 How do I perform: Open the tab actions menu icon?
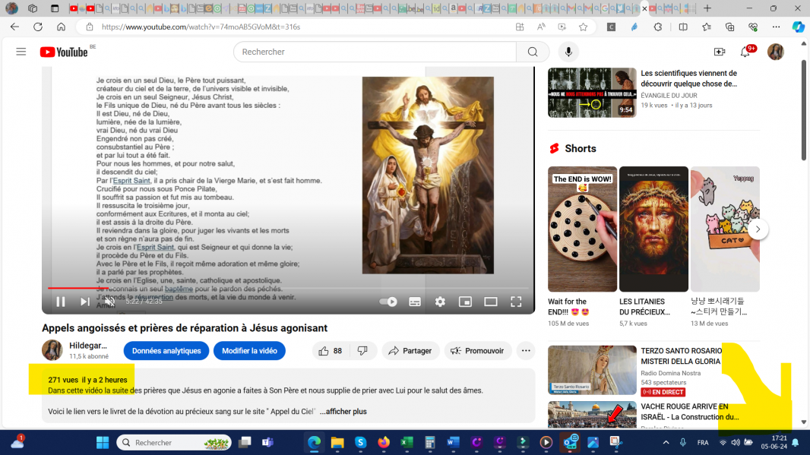click(54, 8)
